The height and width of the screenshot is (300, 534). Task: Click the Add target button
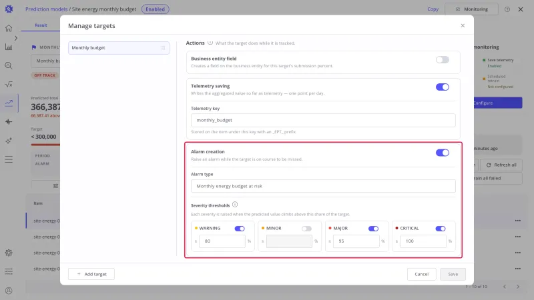(91, 274)
